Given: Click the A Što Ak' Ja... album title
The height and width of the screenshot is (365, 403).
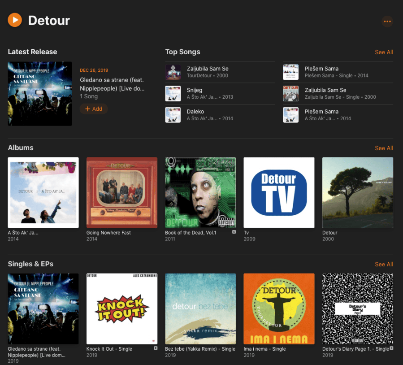Looking at the screenshot, I should 23,233.
